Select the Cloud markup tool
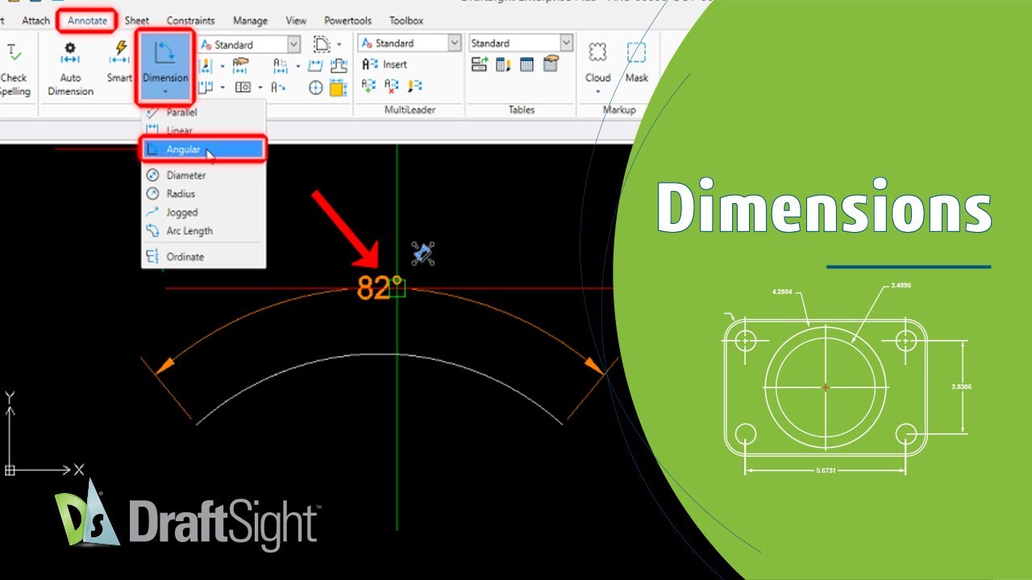 597,63
